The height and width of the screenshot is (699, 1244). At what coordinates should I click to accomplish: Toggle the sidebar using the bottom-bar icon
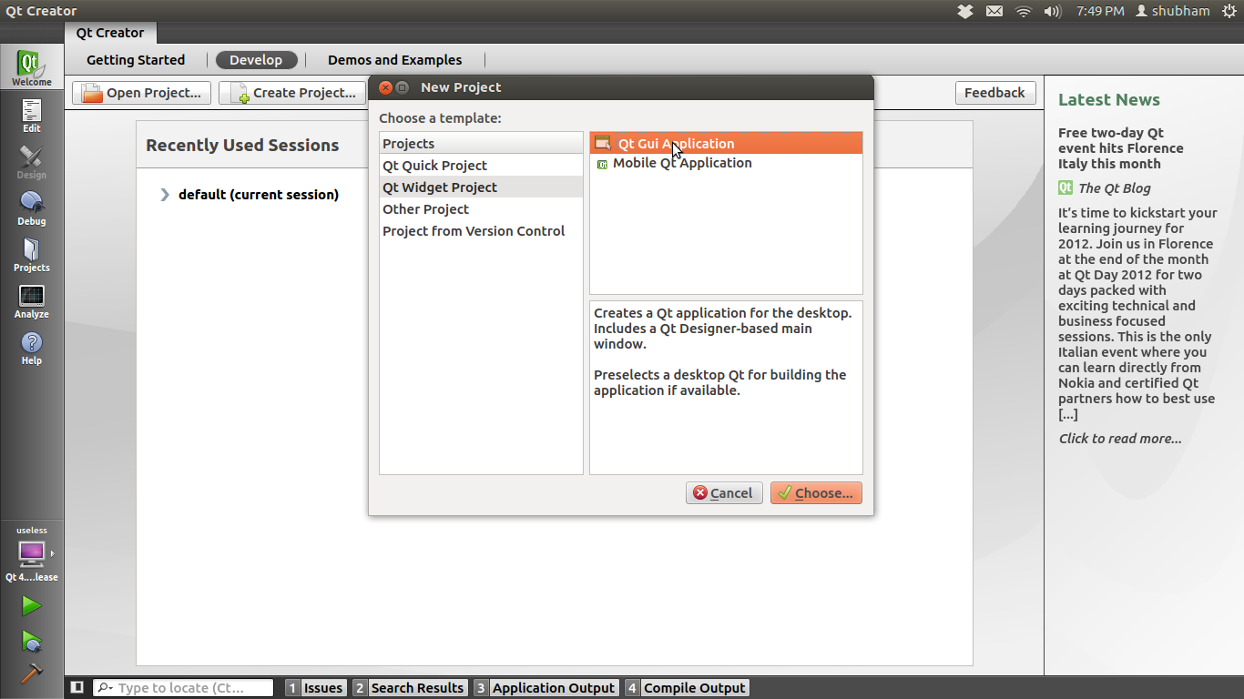[77, 688]
